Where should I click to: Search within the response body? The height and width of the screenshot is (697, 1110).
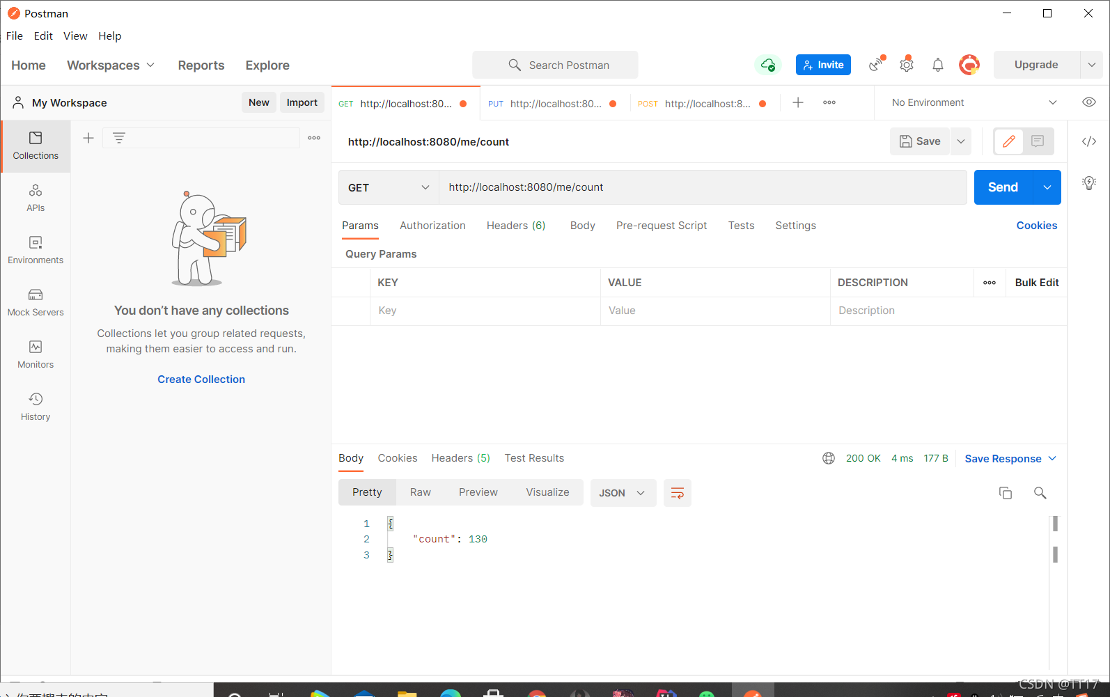(1040, 493)
